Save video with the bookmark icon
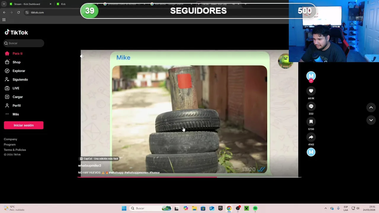This screenshot has width=379, height=213. click(311, 122)
